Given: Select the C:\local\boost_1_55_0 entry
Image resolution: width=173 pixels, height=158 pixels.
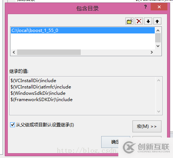Looking at the screenshot, I should [83, 30].
